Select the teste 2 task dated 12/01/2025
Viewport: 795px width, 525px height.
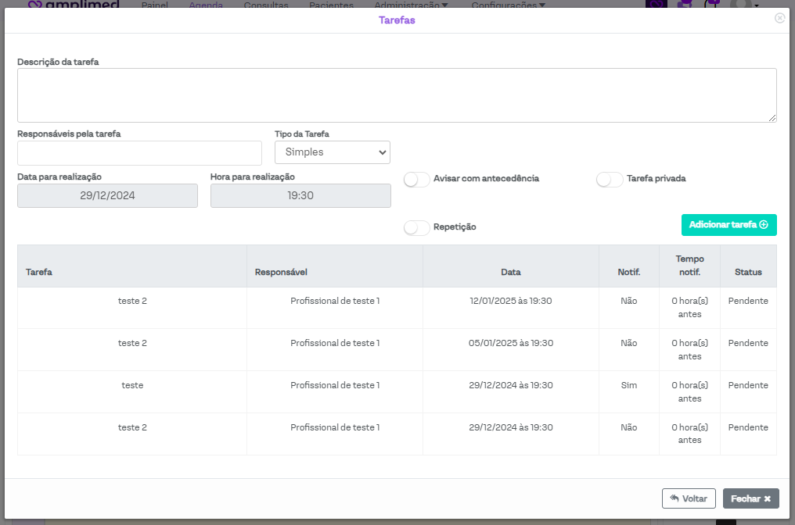pos(132,301)
